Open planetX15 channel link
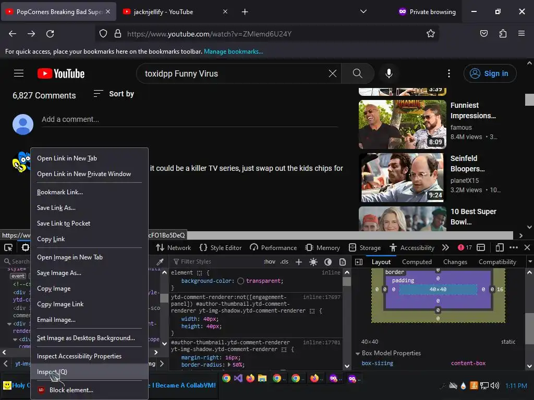This screenshot has height=400, width=534. [465, 180]
